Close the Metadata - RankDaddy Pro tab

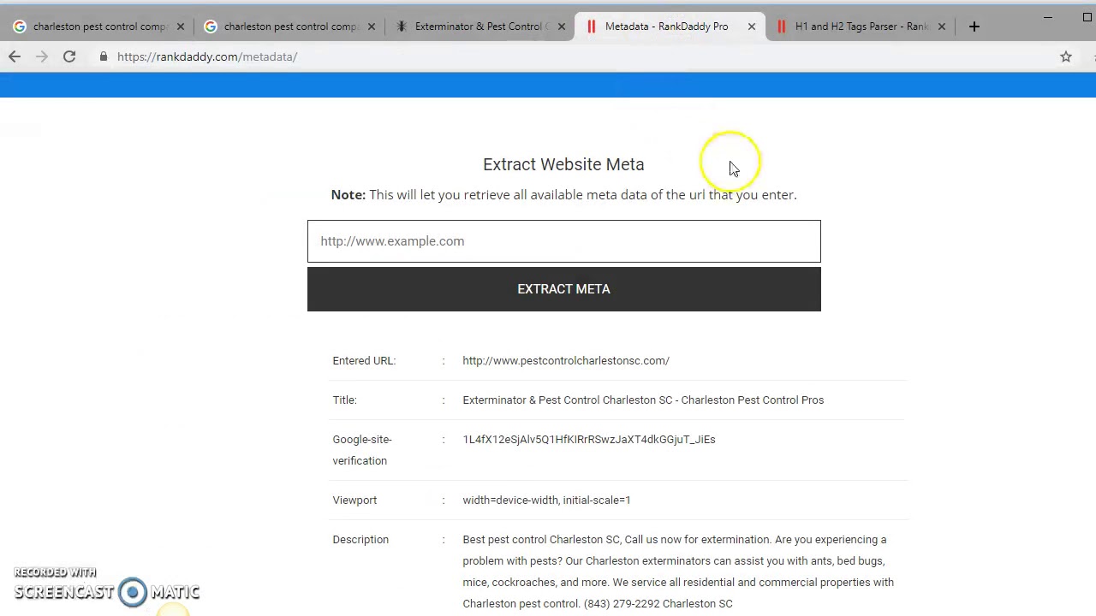coord(752,27)
